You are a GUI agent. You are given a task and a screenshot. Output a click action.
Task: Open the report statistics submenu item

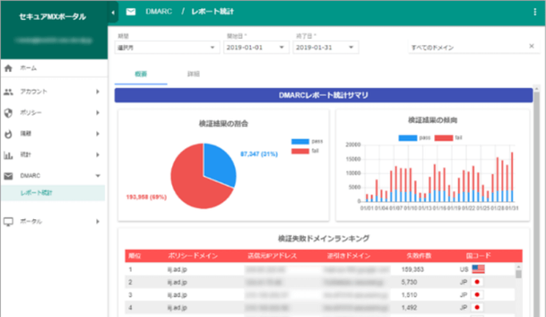[36, 193]
